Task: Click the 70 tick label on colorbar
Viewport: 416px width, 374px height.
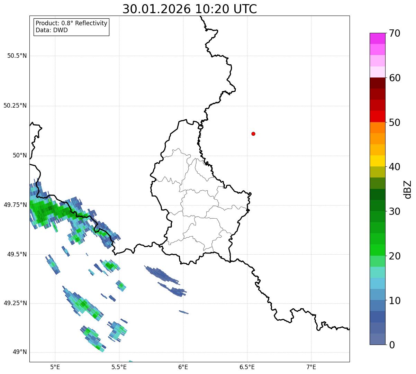Action: [395, 33]
